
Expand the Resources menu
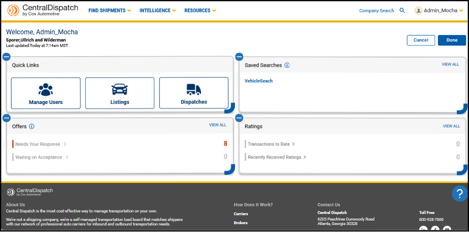pyautogui.click(x=200, y=10)
